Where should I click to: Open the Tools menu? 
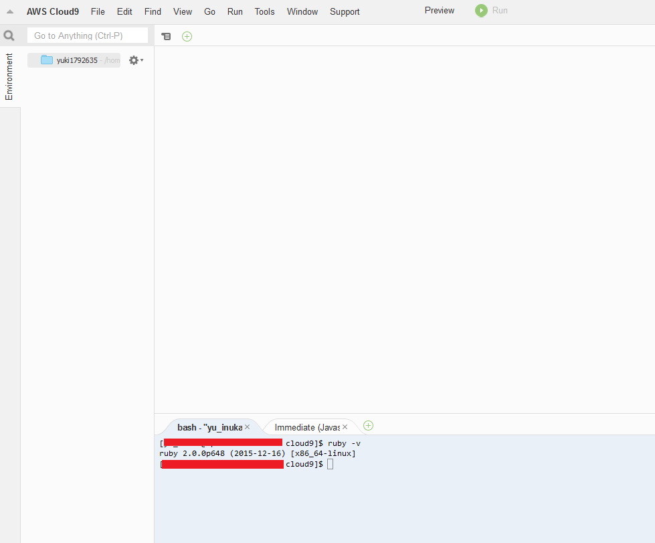(264, 11)
